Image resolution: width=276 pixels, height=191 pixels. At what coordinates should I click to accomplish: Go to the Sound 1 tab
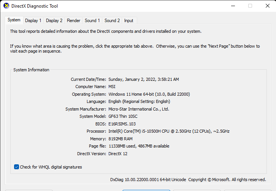(92, 21)
